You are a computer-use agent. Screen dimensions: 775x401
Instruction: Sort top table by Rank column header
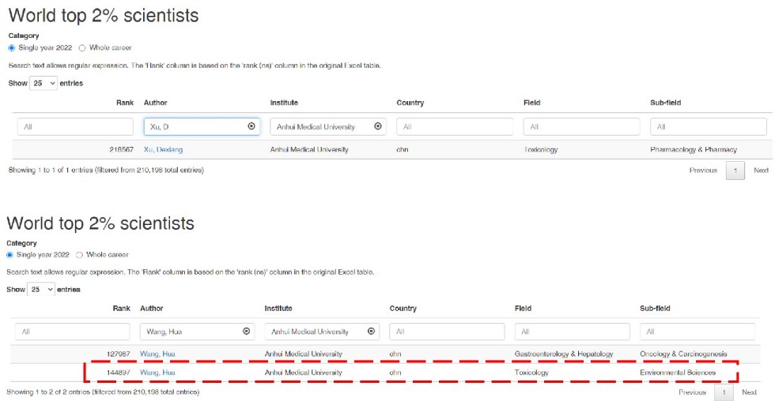tap(125, 103)
